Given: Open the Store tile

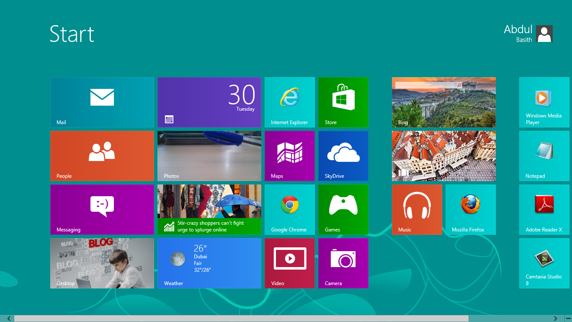Looking at the screenshot, I should pyautogui.click(x=343, y=102).
